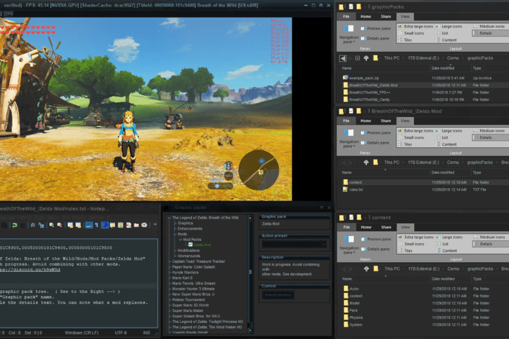This screenshot has height=339, width=509.
Task: Select Small icons layout in graphicPacks window
Action: pyautogui.click(x=411, y=33)
